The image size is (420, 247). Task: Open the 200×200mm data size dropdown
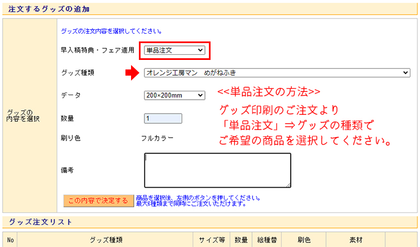[x=174, y=96]
